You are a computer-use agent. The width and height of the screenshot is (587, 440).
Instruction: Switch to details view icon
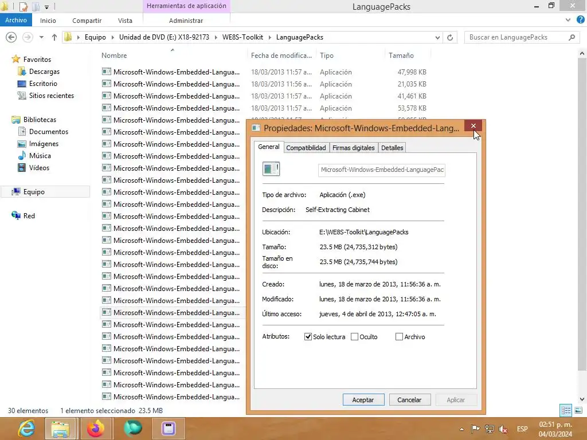566,410
